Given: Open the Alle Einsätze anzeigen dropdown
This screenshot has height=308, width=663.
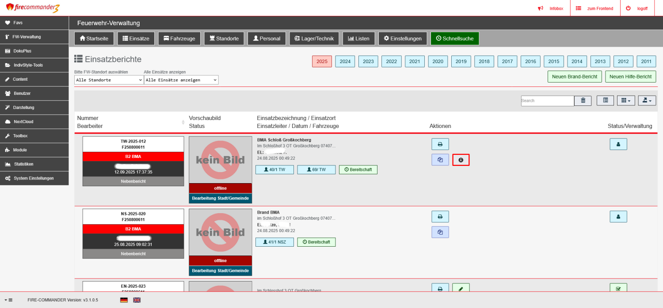Looking at the screenshot, I should point(181,80).
